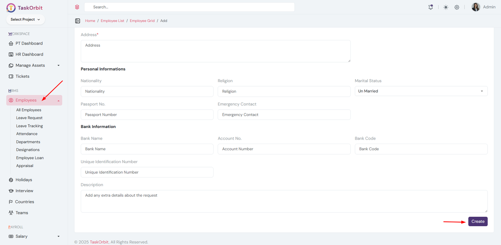The width and height of the screenshot is (501, 245).
Task: Click the layers stack icon near search
Action: click(77, 7)
